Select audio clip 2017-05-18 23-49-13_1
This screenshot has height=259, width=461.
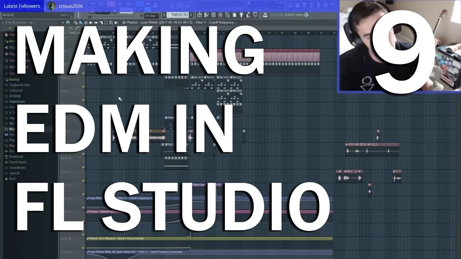click(372, 149)
